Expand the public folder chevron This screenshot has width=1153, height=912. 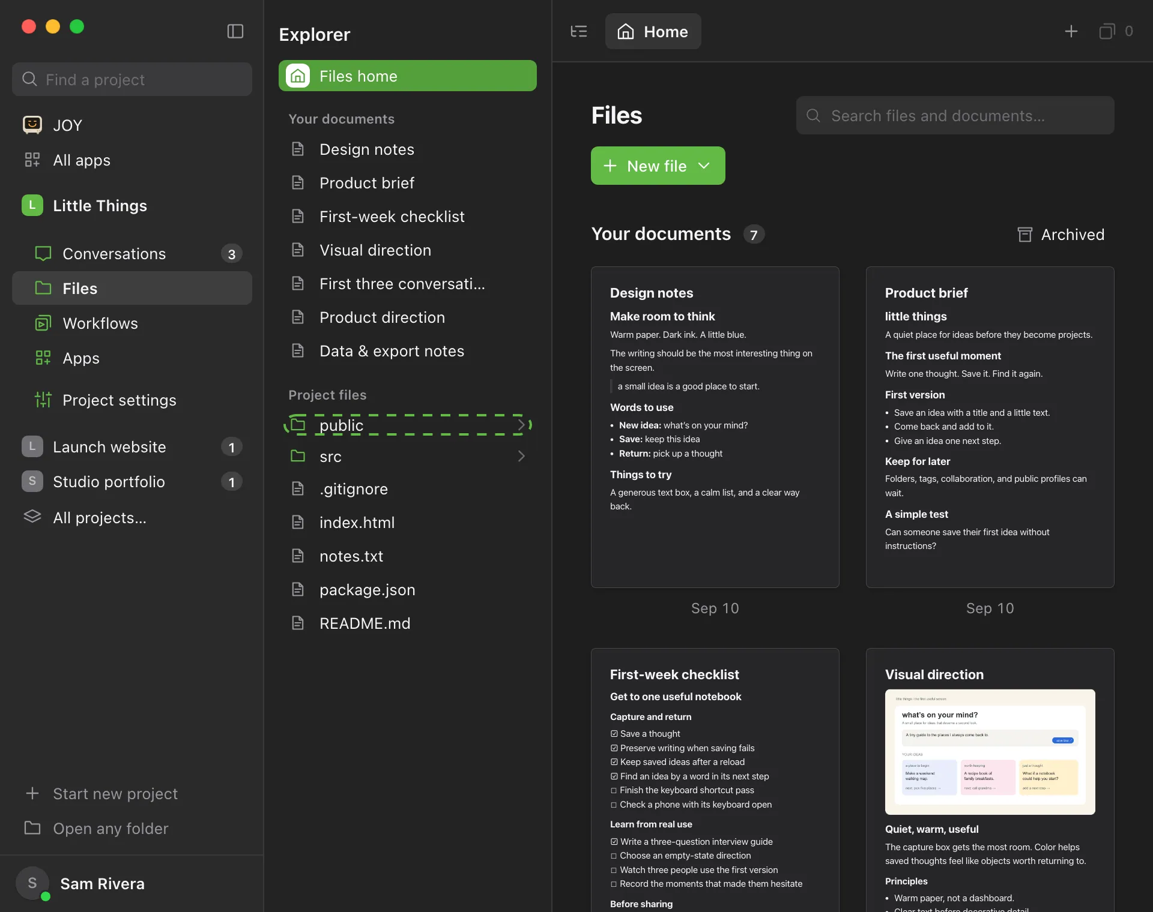point(521,425)
